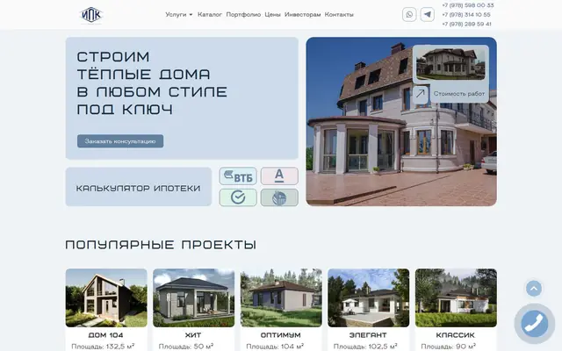
Task: Open the Инвесторам menu item
Action: [302, 15]
